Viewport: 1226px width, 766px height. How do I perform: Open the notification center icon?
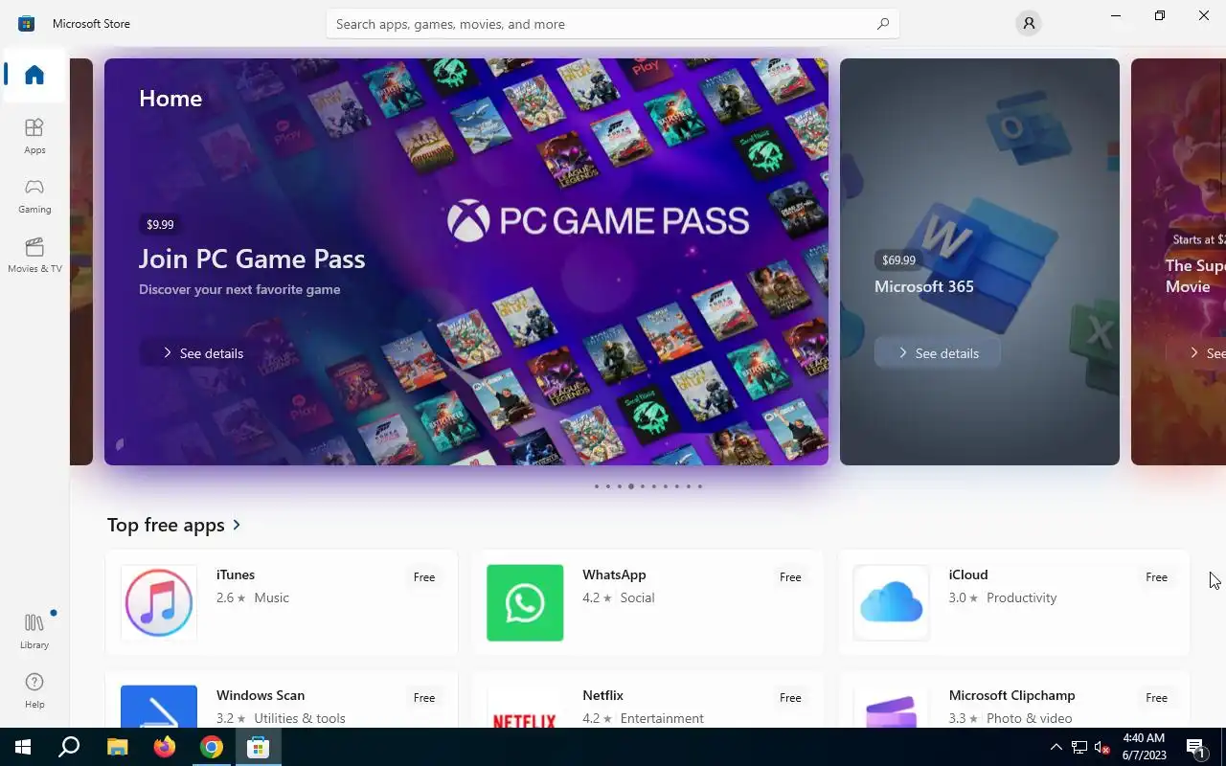click(x=1195, y=747)
